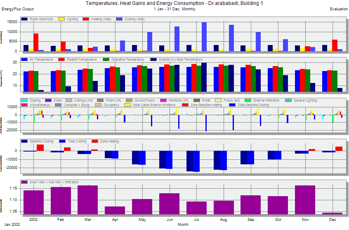Click the magenta Partitions (int) legend swatch

pyautogui.click(x=163, y=100)
